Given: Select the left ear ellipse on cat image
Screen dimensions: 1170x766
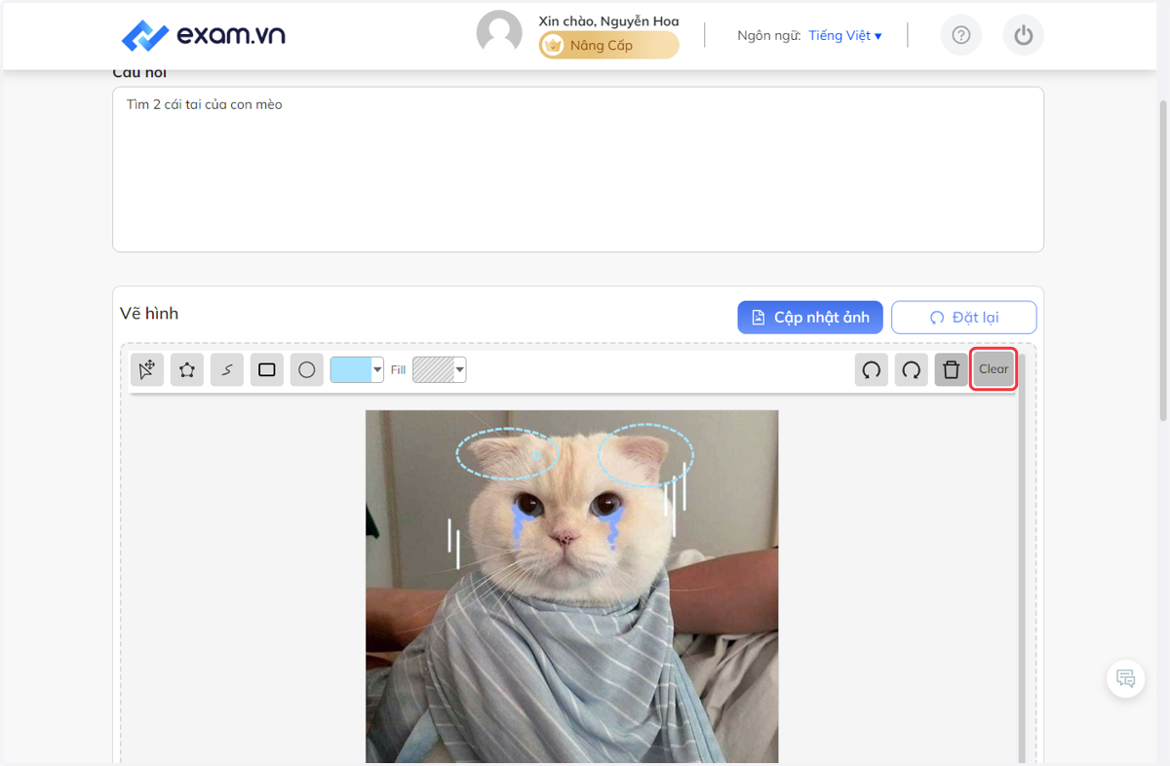Looking at the screenshot, I should (x=508, y=454).
